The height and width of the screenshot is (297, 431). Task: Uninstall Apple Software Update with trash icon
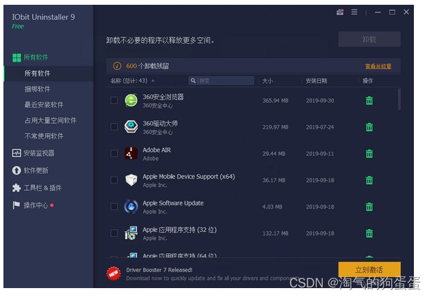369,207
